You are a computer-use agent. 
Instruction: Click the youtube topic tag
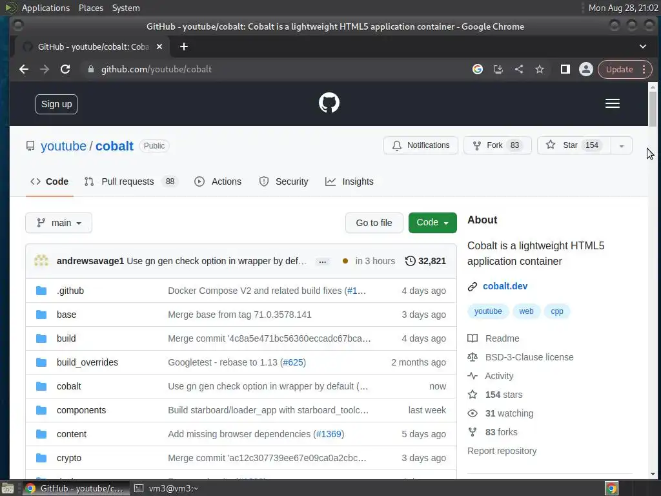pos(488,311)
